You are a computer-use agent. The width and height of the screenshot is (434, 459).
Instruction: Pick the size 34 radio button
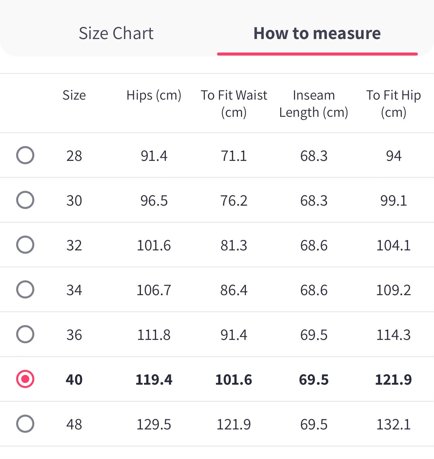(25, 289)
